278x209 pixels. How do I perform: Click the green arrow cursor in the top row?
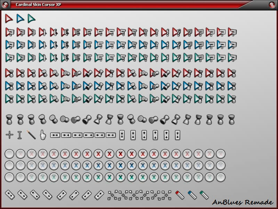coord(31,18)
